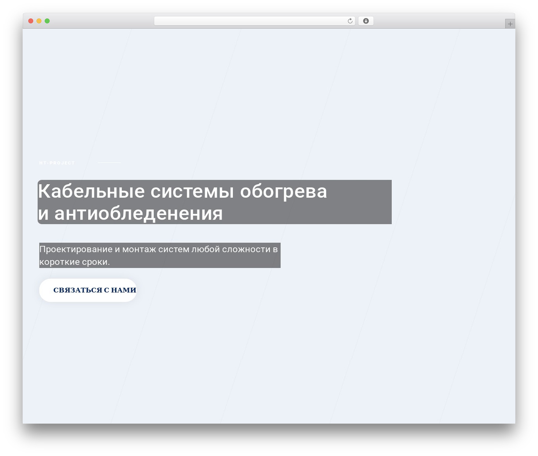Click the HT-PROJECT label
Screen dimensions: 538x456
click(x=57, y=163)
